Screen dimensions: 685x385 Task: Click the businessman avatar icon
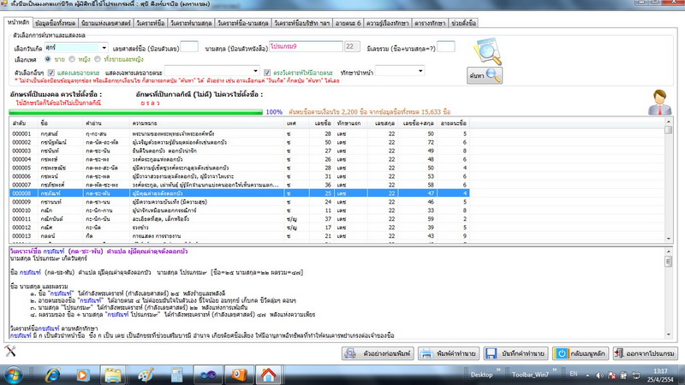[659, 102]
